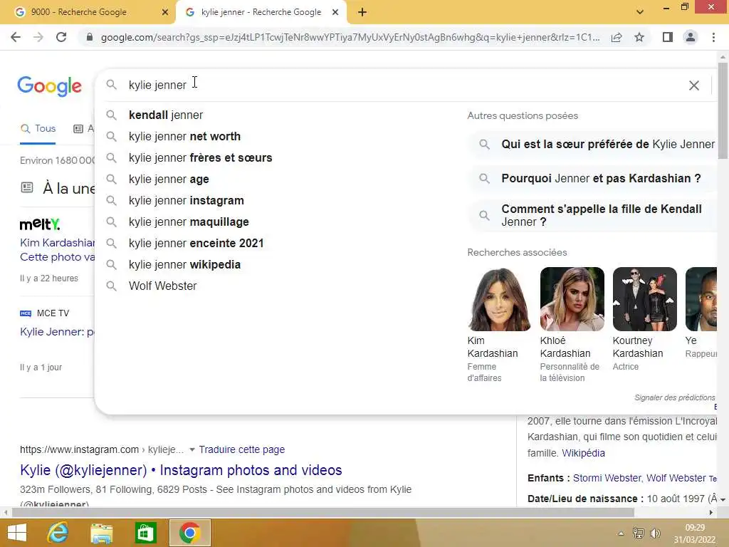Open the side panel icon

tap(668, 37)
